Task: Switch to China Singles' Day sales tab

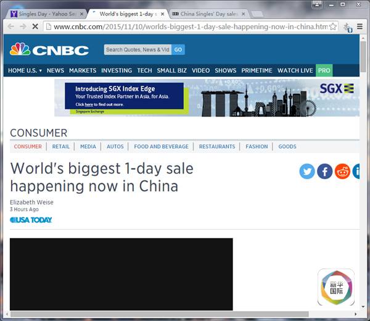Action: click(208, 13)
